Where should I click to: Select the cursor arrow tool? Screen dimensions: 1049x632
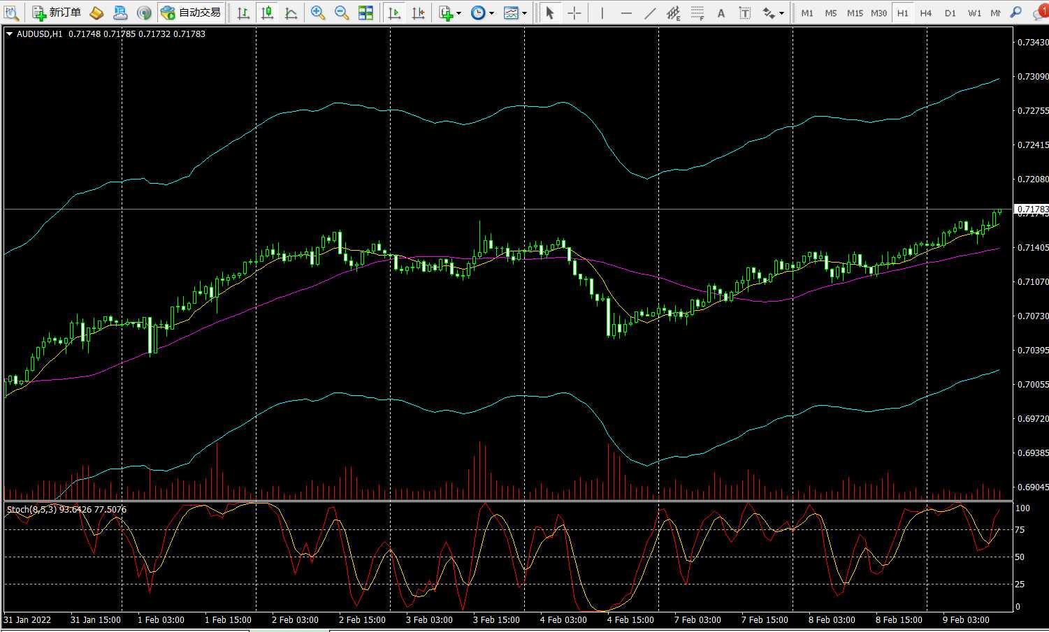coord(550,13)
